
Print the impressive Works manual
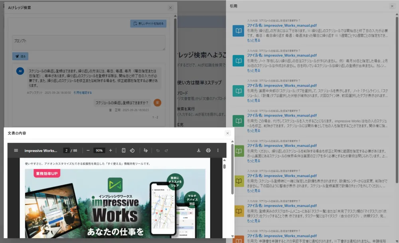click(208, 150)
